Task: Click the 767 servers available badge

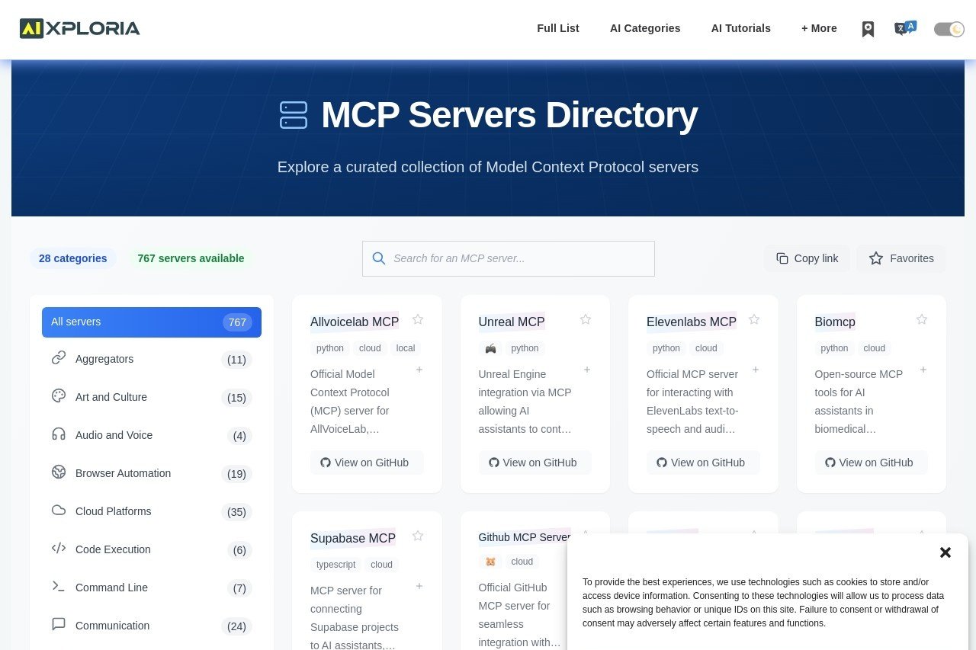Action: click(x=191, y=258)
